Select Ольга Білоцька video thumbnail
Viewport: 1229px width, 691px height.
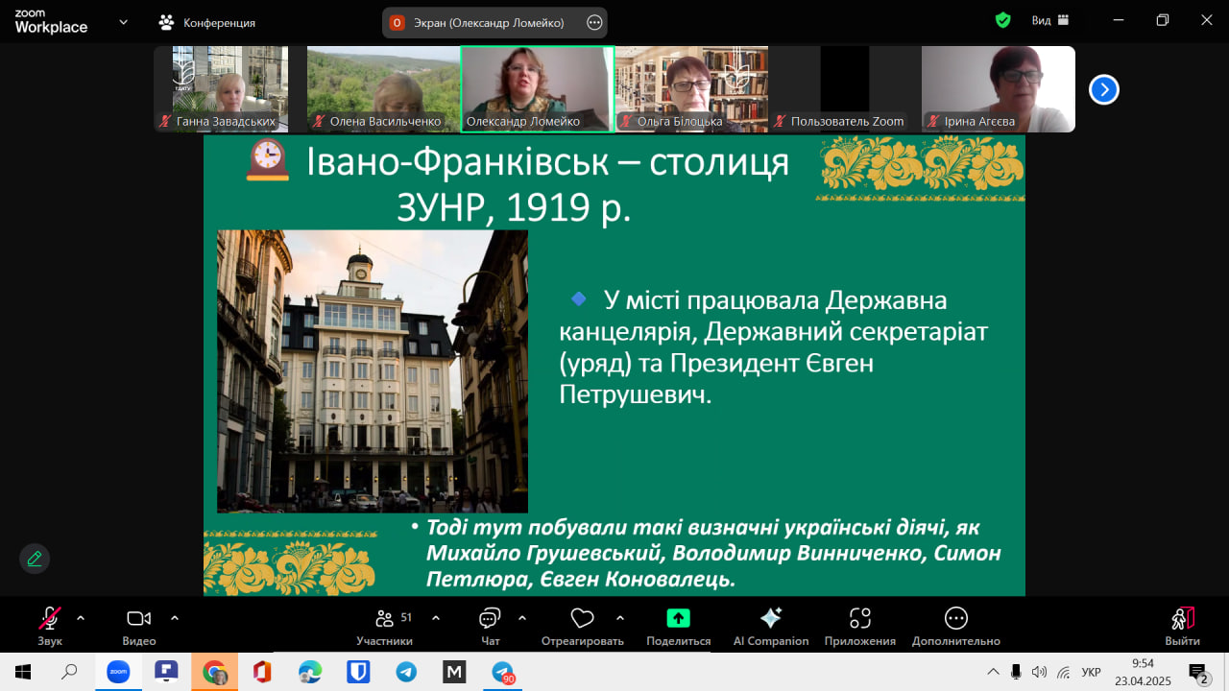click(691, 89)
